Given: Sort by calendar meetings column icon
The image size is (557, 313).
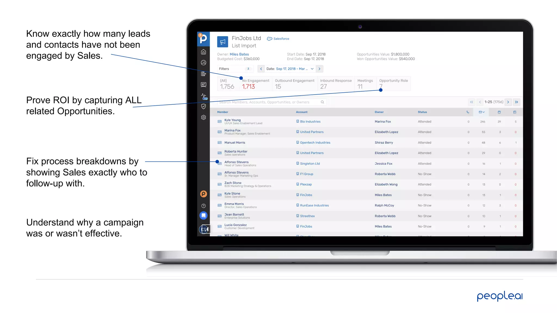Looking at the screenshot, I should click(x=499, y=112).
